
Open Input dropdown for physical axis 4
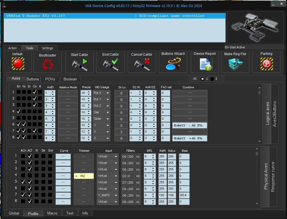click(107, 176)
